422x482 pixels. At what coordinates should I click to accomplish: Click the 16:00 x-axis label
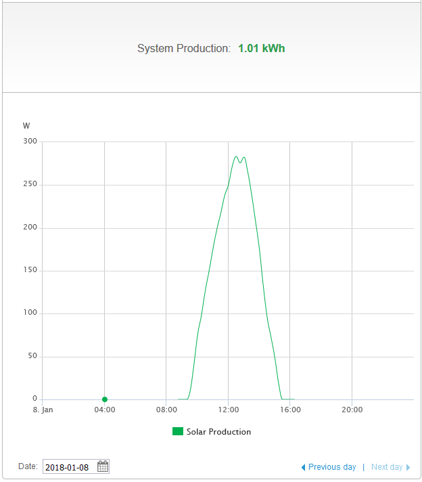coord(290,410)
